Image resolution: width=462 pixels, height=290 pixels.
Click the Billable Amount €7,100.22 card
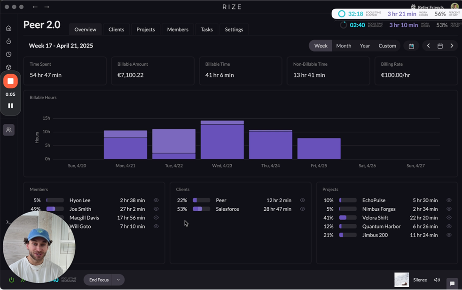(153, 71)
